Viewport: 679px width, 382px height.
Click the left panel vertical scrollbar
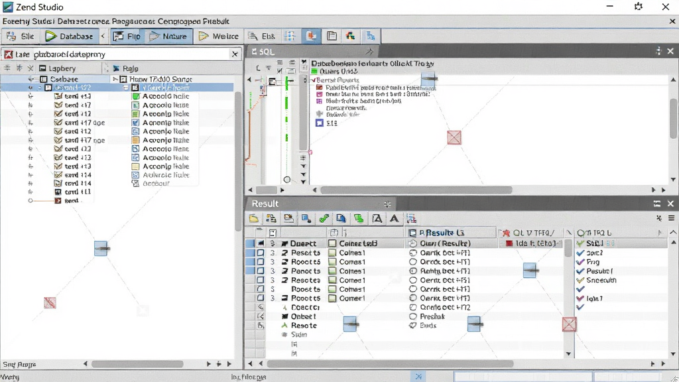238,161
